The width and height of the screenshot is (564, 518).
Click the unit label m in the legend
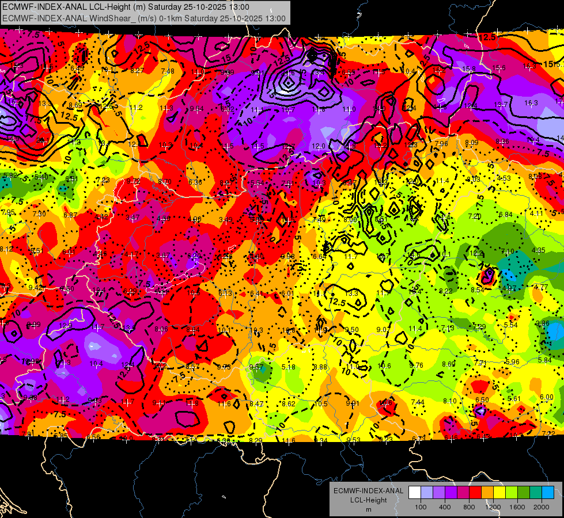coord(368,510)
